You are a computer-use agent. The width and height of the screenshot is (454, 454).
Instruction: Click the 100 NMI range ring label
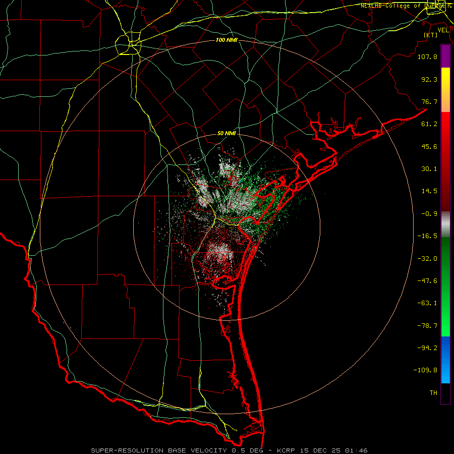[x=226, y=40]
